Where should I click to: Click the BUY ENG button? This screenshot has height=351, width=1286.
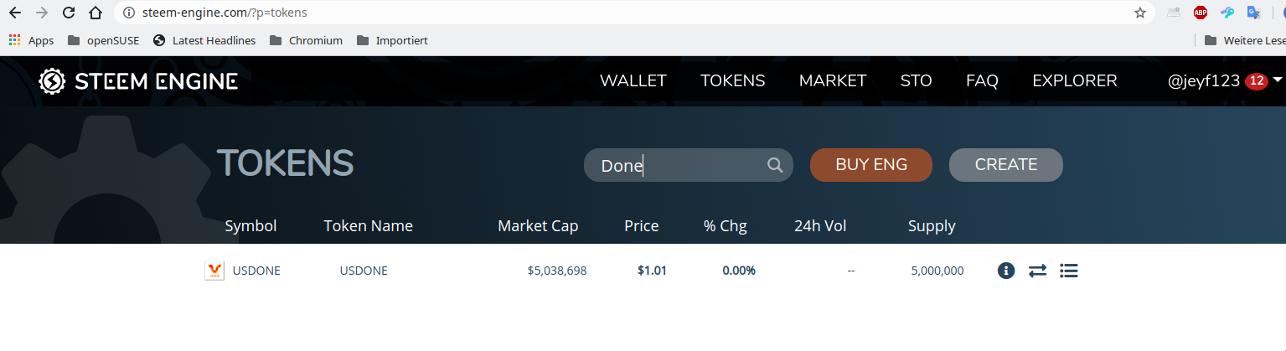pyautogui.click(x=871, y=165)
